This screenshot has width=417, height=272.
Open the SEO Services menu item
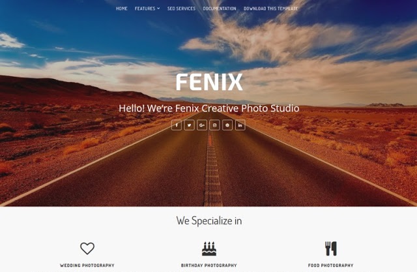pos(181,8)
